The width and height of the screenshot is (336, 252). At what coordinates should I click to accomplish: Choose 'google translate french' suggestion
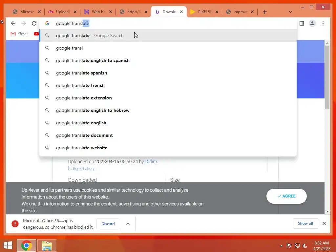click(168, 85)
